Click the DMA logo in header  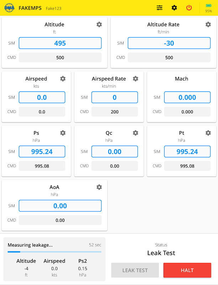coord(9,8)
